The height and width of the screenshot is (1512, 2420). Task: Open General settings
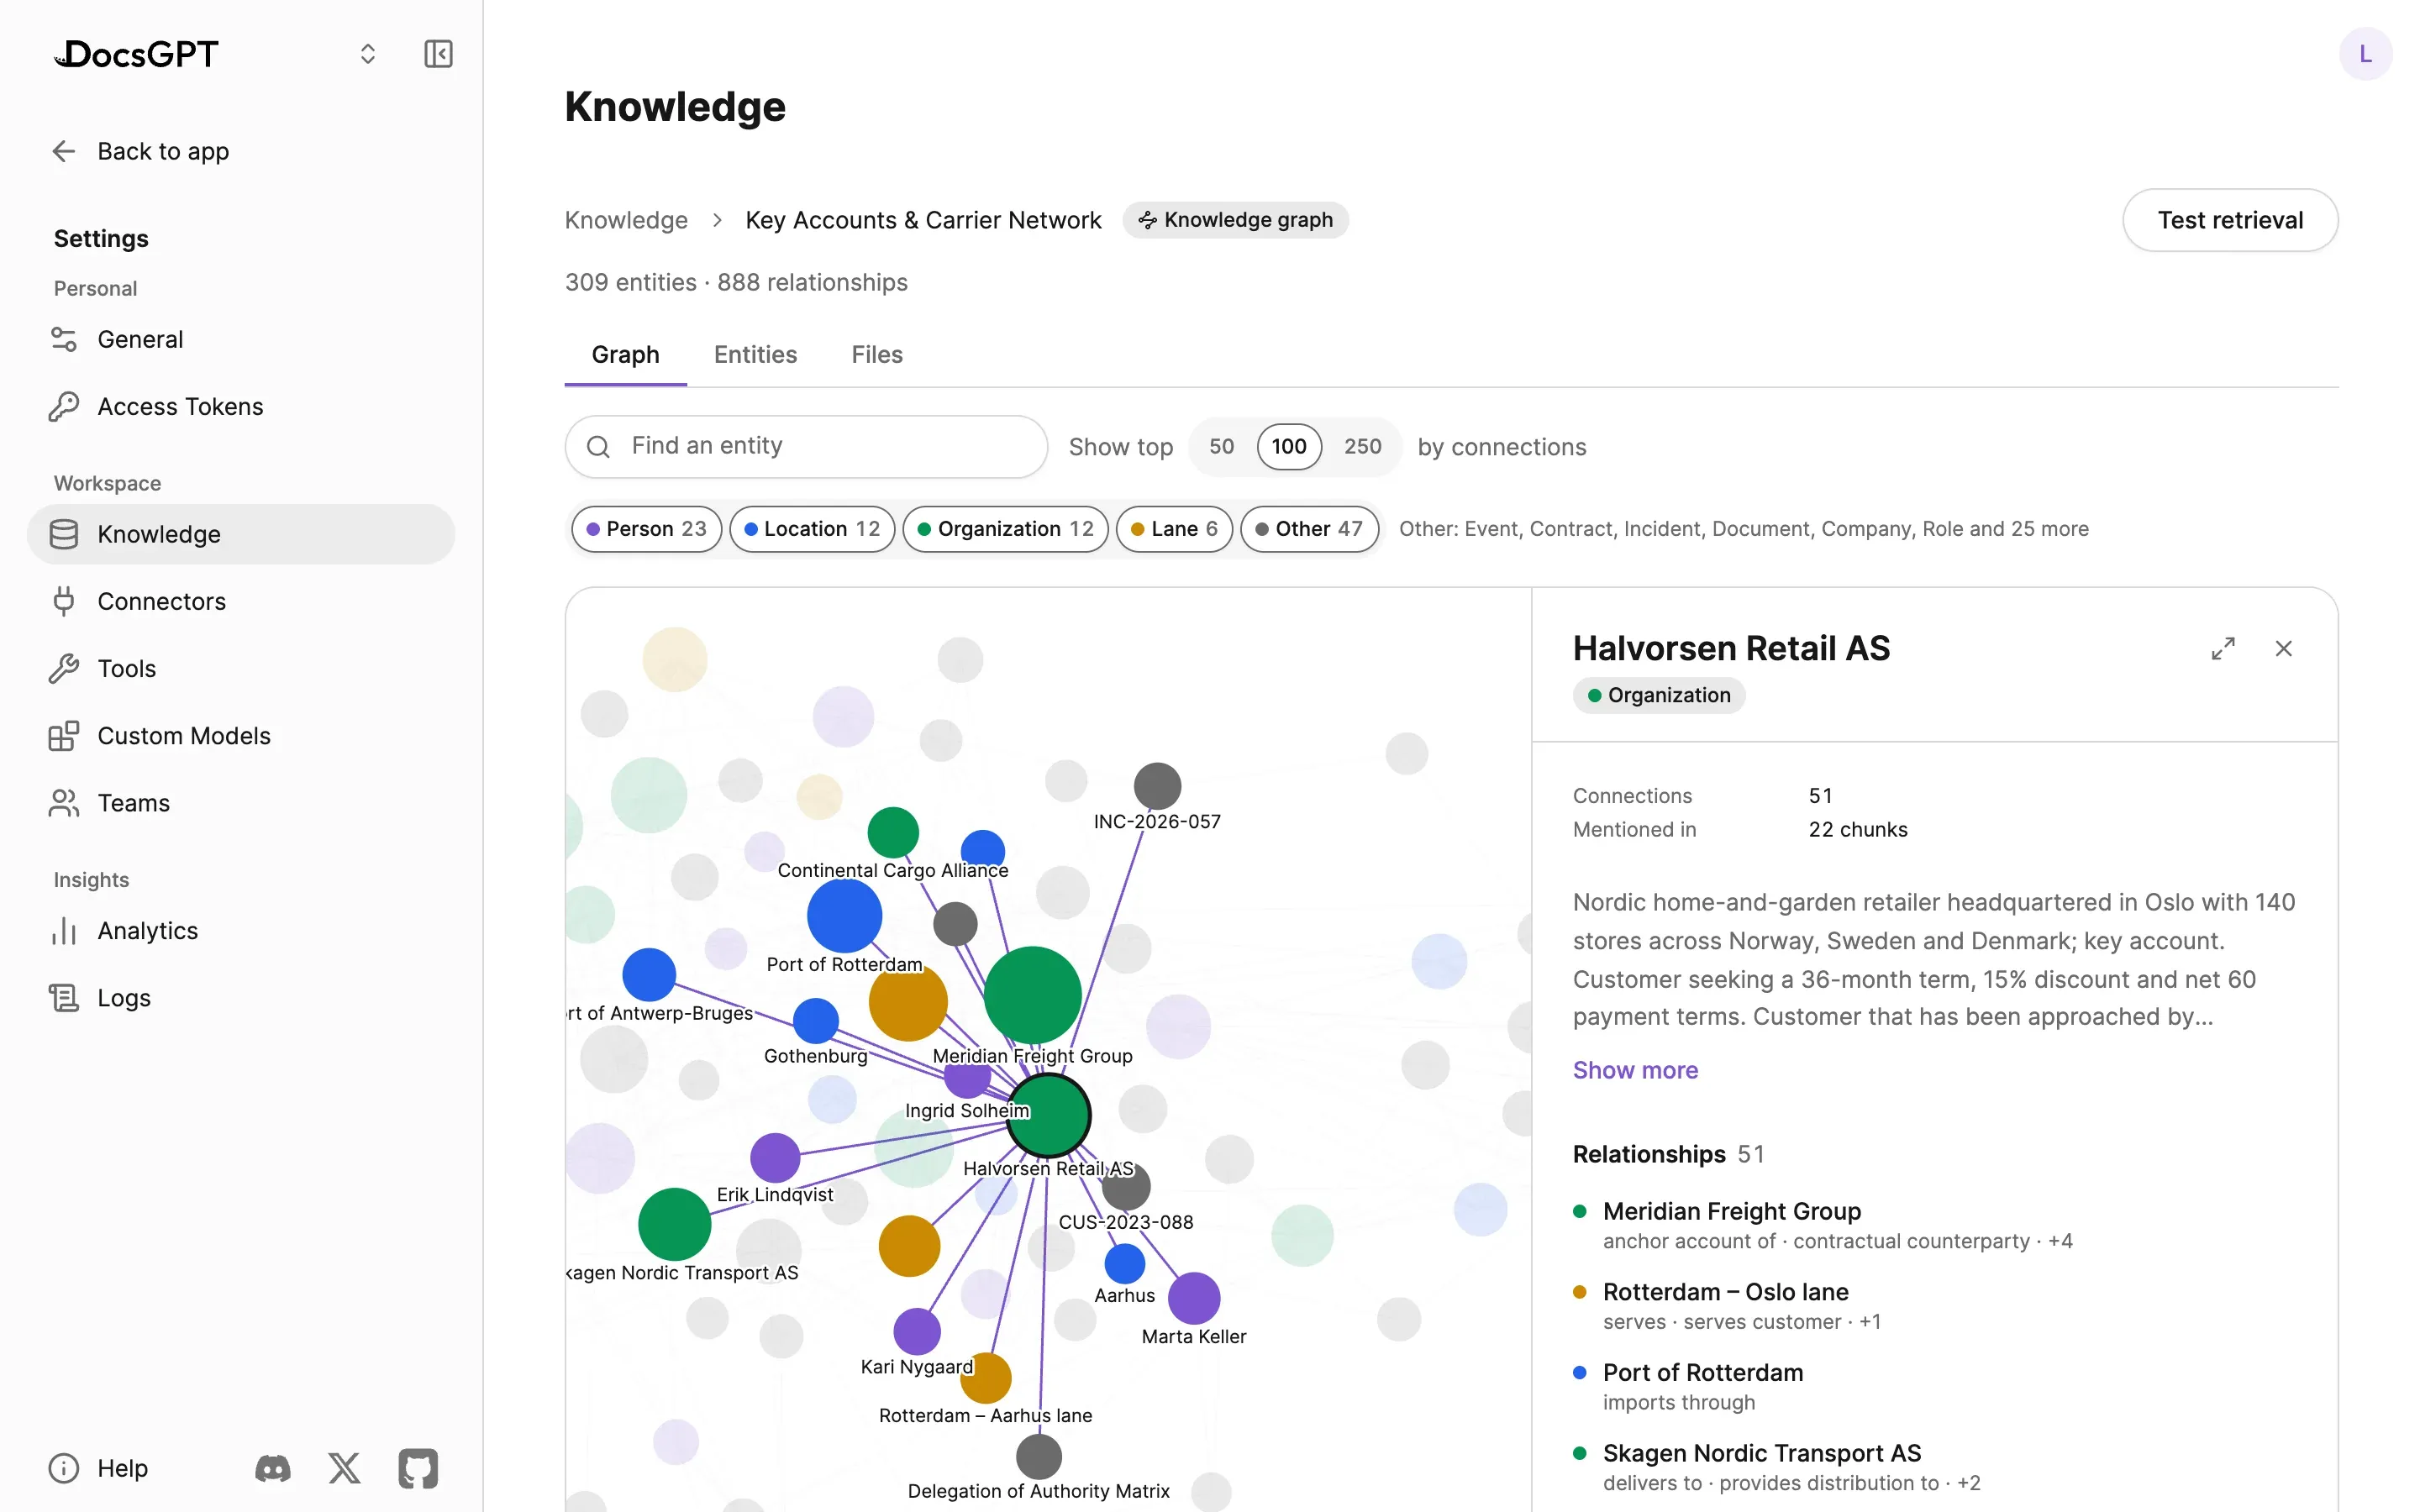click(x=241, y=339)
